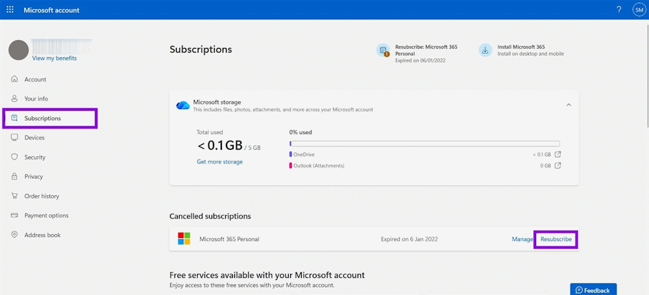Click Install Microsoft 365 header link

pos(521,47)
